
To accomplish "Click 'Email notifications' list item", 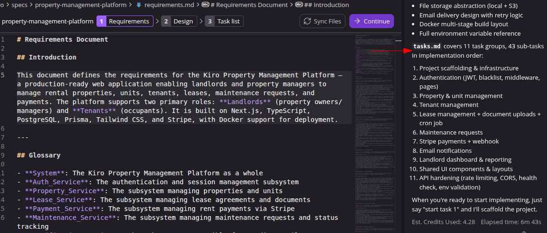I will [x=445, y=150].
